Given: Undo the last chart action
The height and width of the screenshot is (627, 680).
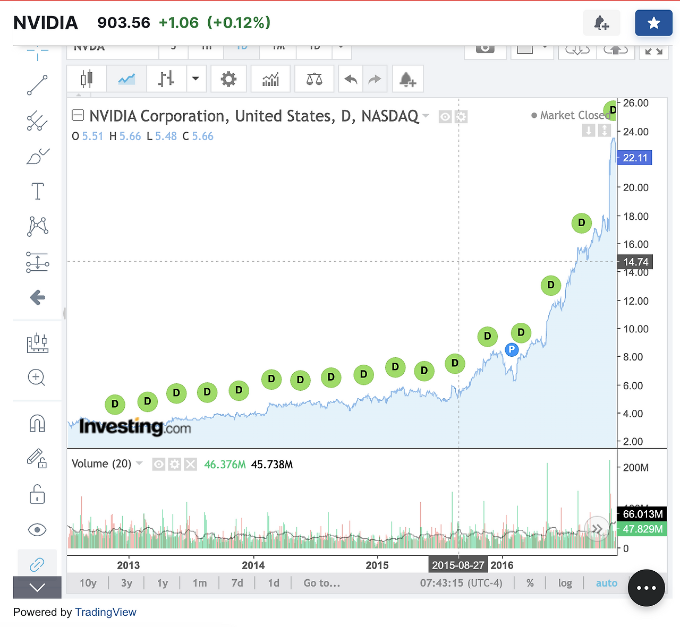Looking at the screenshot, I should [351, 79].
